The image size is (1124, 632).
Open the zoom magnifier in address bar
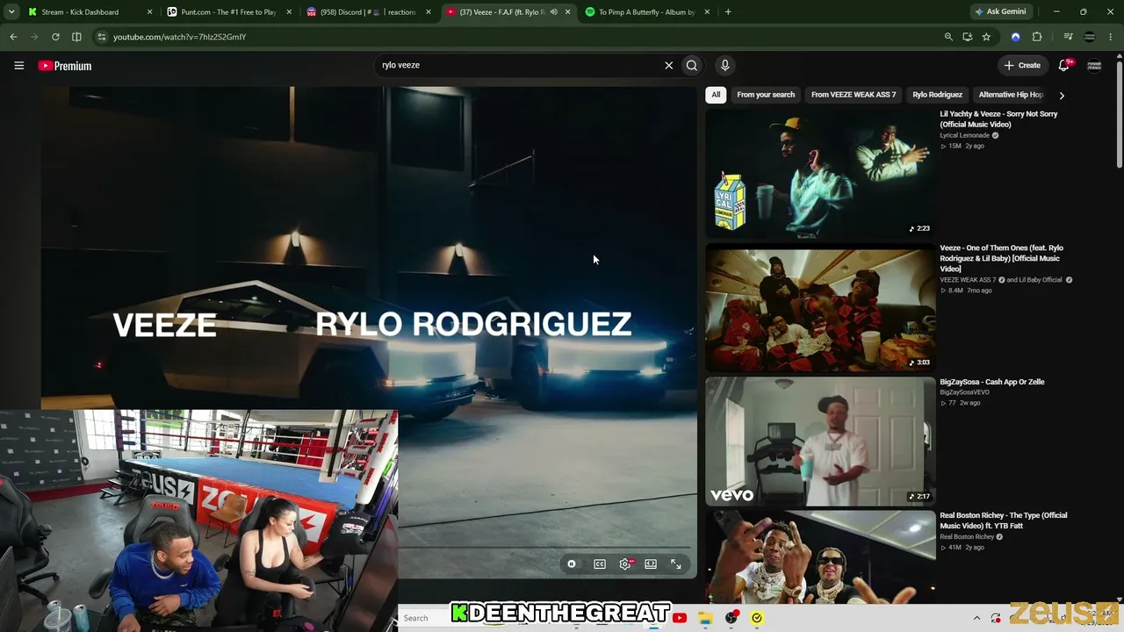948,37
